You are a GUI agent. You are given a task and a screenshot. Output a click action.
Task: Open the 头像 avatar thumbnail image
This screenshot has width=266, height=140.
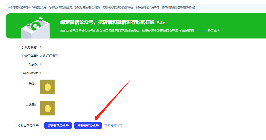point(47,87)
